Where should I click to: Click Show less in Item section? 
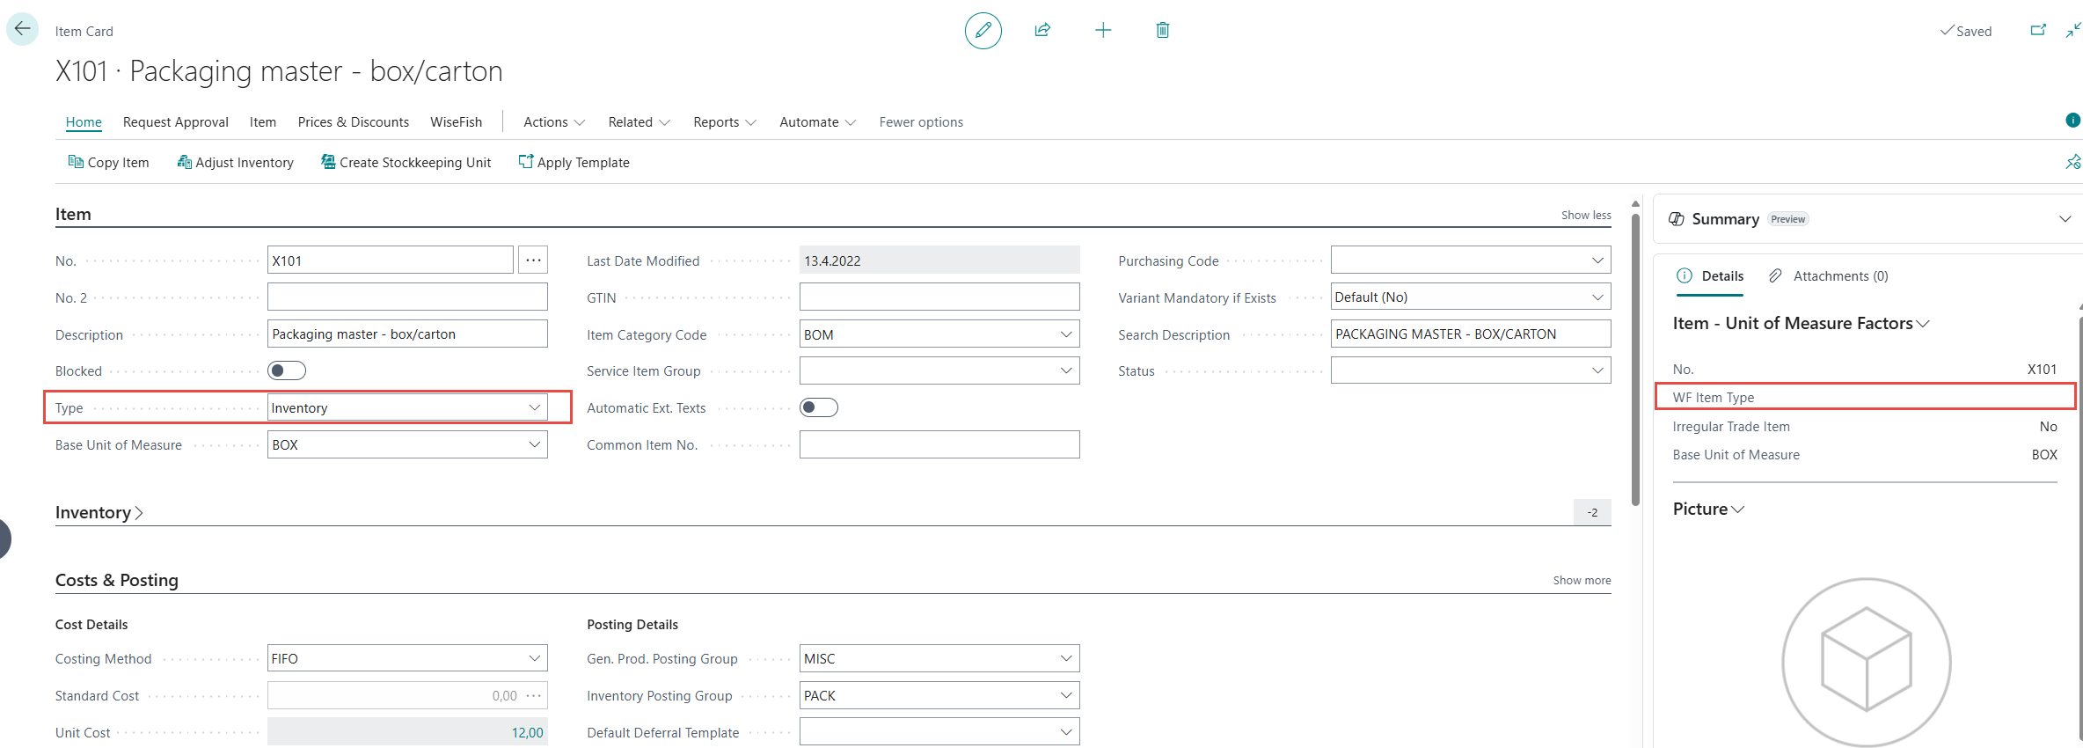tap(1585, 215)
